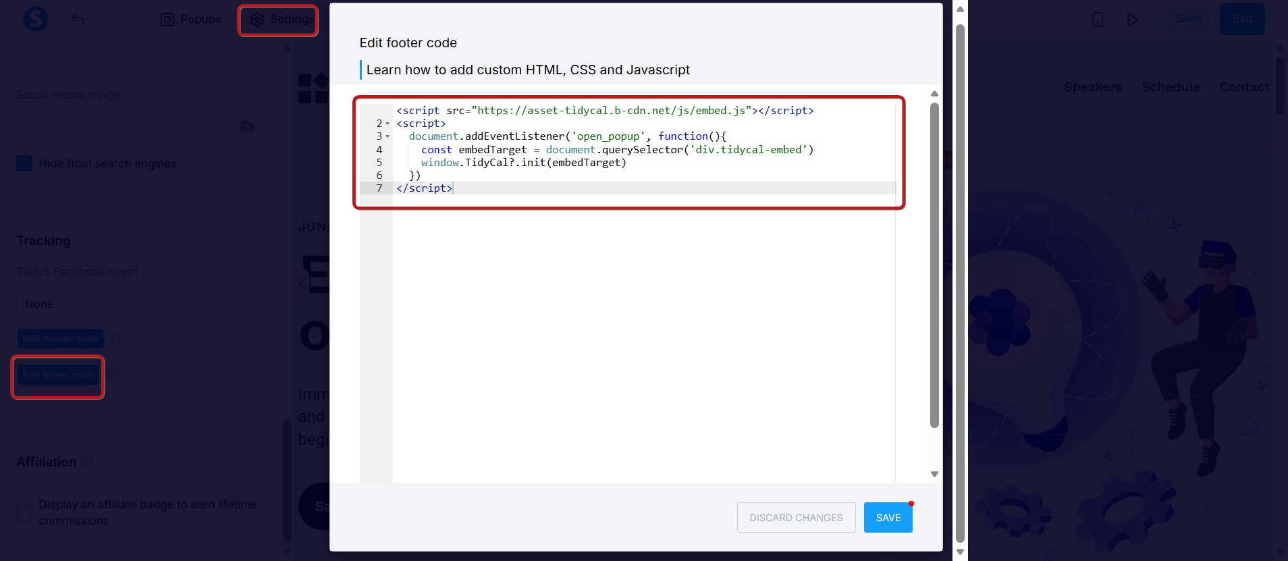Collapse code fold arrow on line 2
Image resolution: width=1288 pixels, height=561 pixels.
coord(387,124)
